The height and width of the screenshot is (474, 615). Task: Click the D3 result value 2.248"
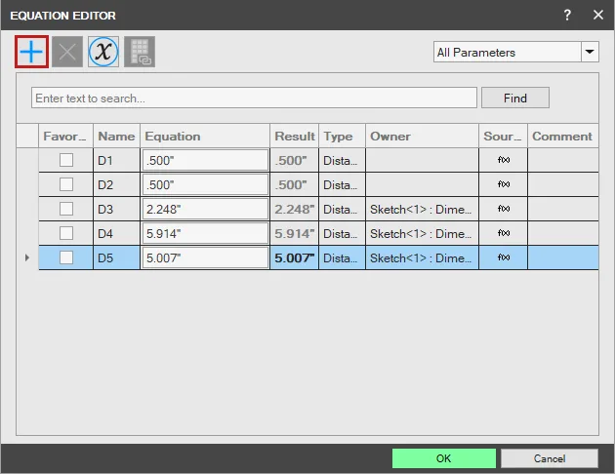click(295, 209)
